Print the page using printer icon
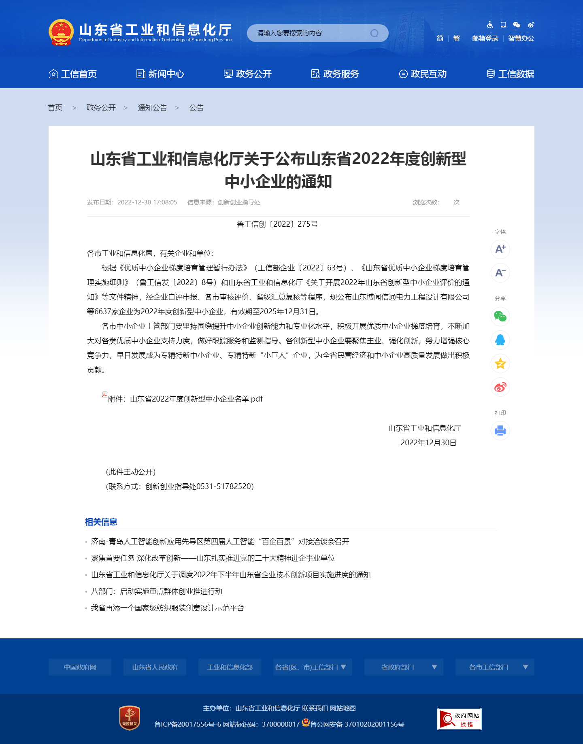 pyautogui.click(x=500, y=431)
